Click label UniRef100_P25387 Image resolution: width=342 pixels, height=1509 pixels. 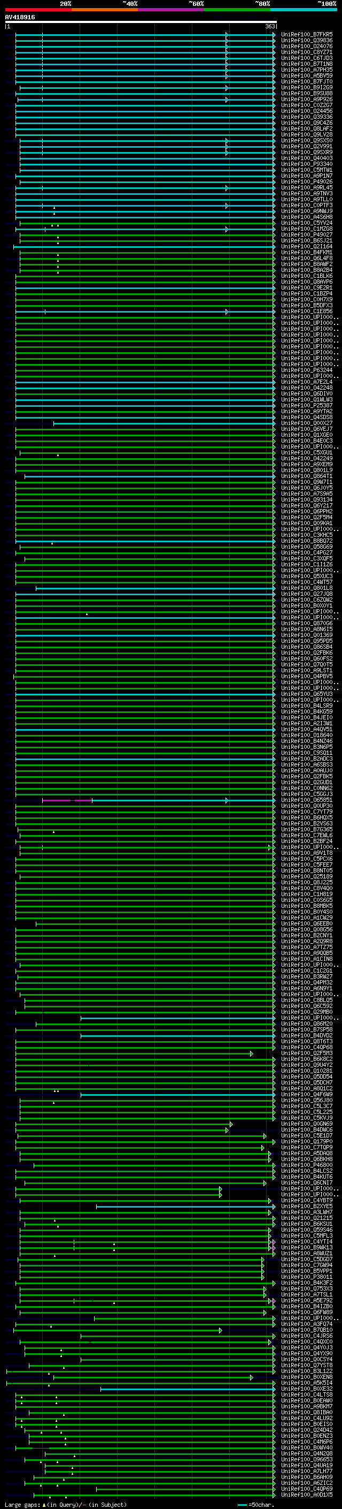(x=307, y=405)
